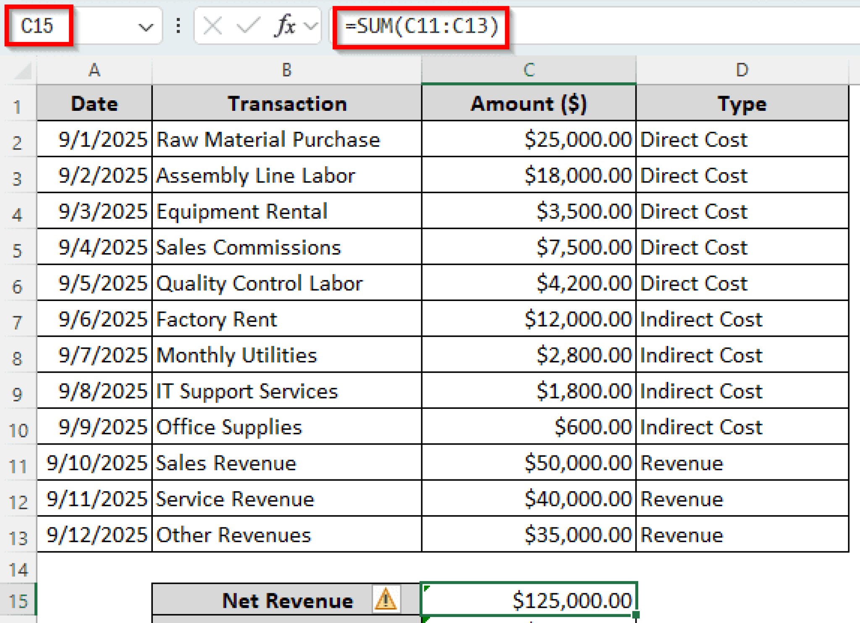Click the Enter checkmark icon in the formula bar
Viewport: 860px width, 623px height.
tap(248, 26)
